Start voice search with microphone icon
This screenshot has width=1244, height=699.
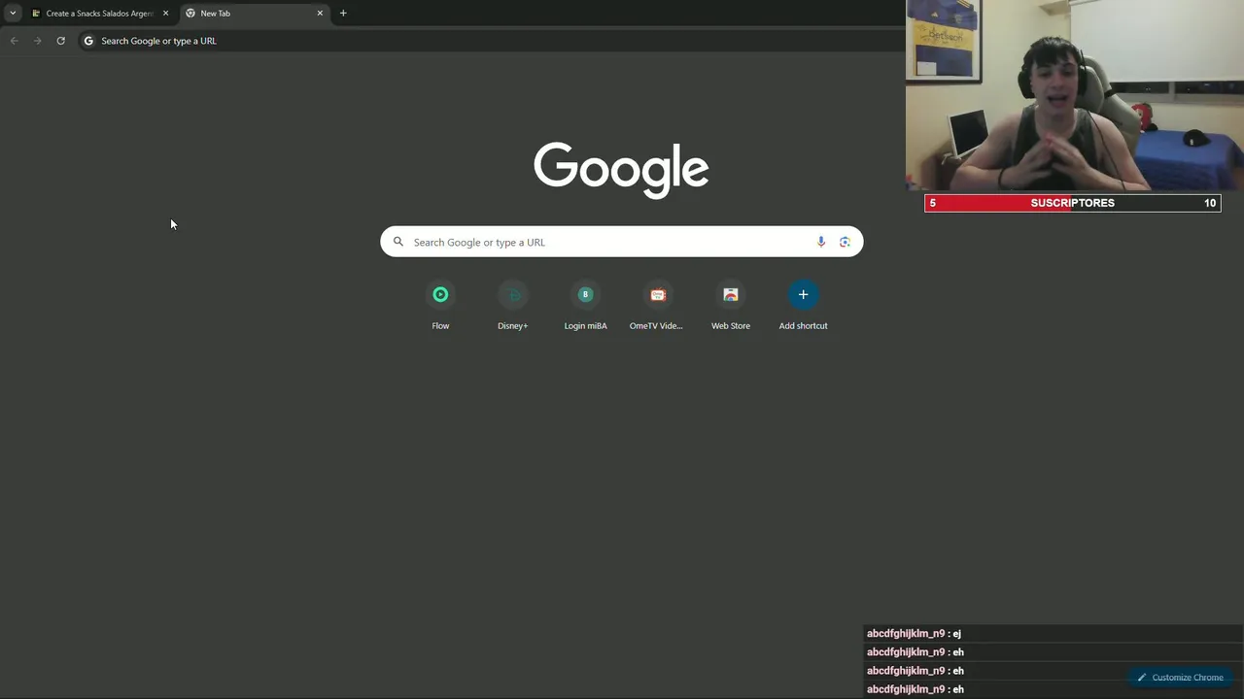click(x=821, y=242)
